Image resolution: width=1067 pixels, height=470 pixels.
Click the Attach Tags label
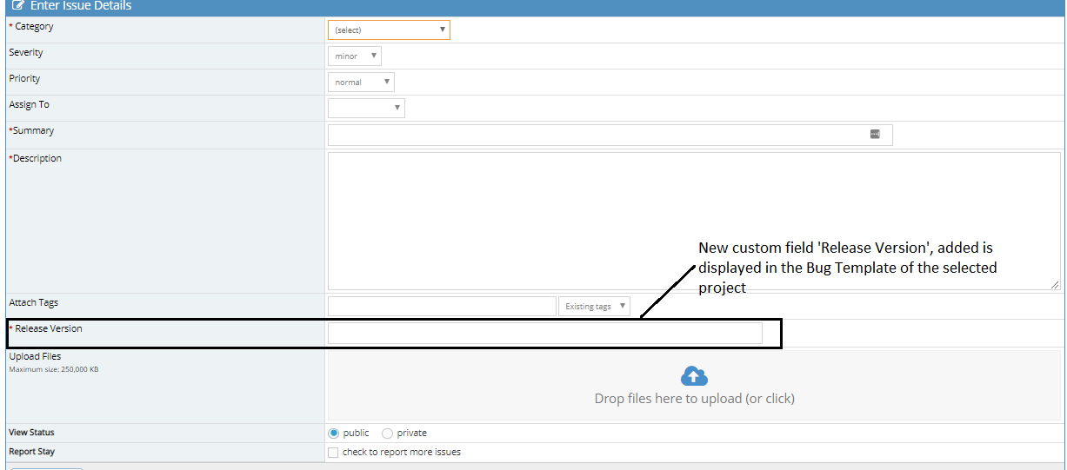coord(33,302)
